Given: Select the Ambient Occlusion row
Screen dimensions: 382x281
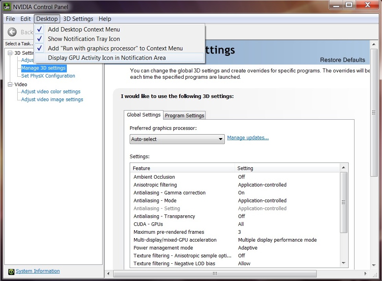Looking at the screenshot, I should tap(235, 177).
